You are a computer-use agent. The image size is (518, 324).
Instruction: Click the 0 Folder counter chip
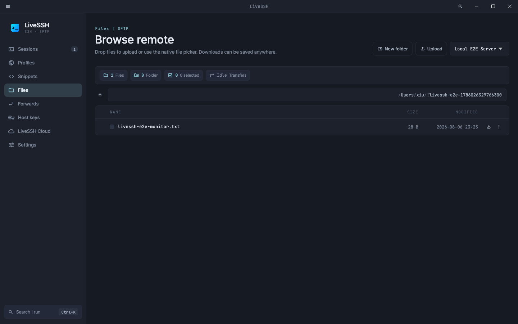146,75
